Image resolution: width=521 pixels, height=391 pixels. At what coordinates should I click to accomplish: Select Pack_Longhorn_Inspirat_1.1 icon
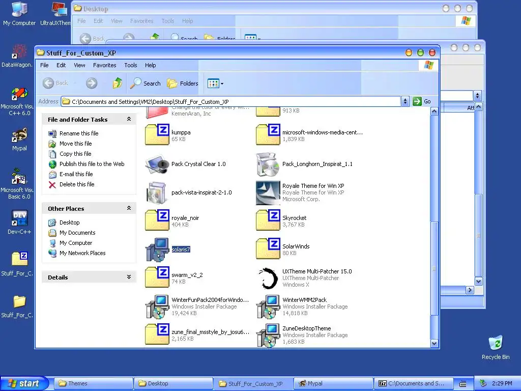268,164
